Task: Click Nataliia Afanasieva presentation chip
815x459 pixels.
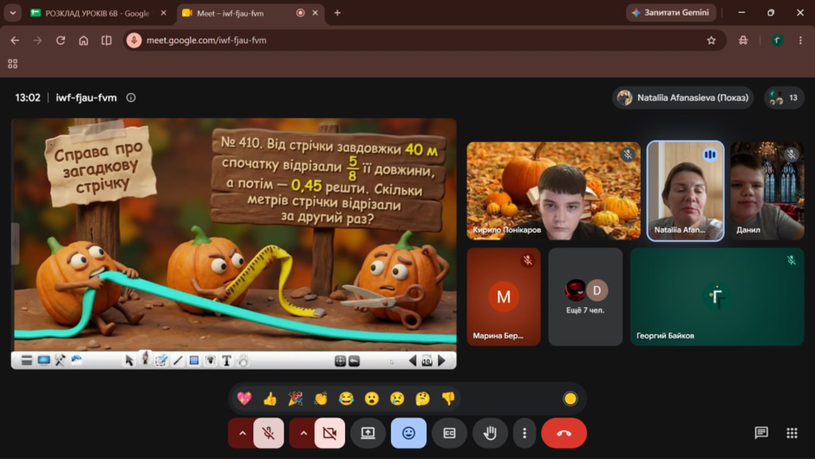Action: click(683, 97)
